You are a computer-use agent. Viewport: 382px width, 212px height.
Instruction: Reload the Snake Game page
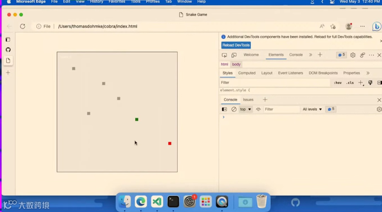(23, 26)
